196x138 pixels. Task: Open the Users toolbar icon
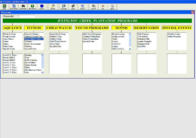point(73,7)
